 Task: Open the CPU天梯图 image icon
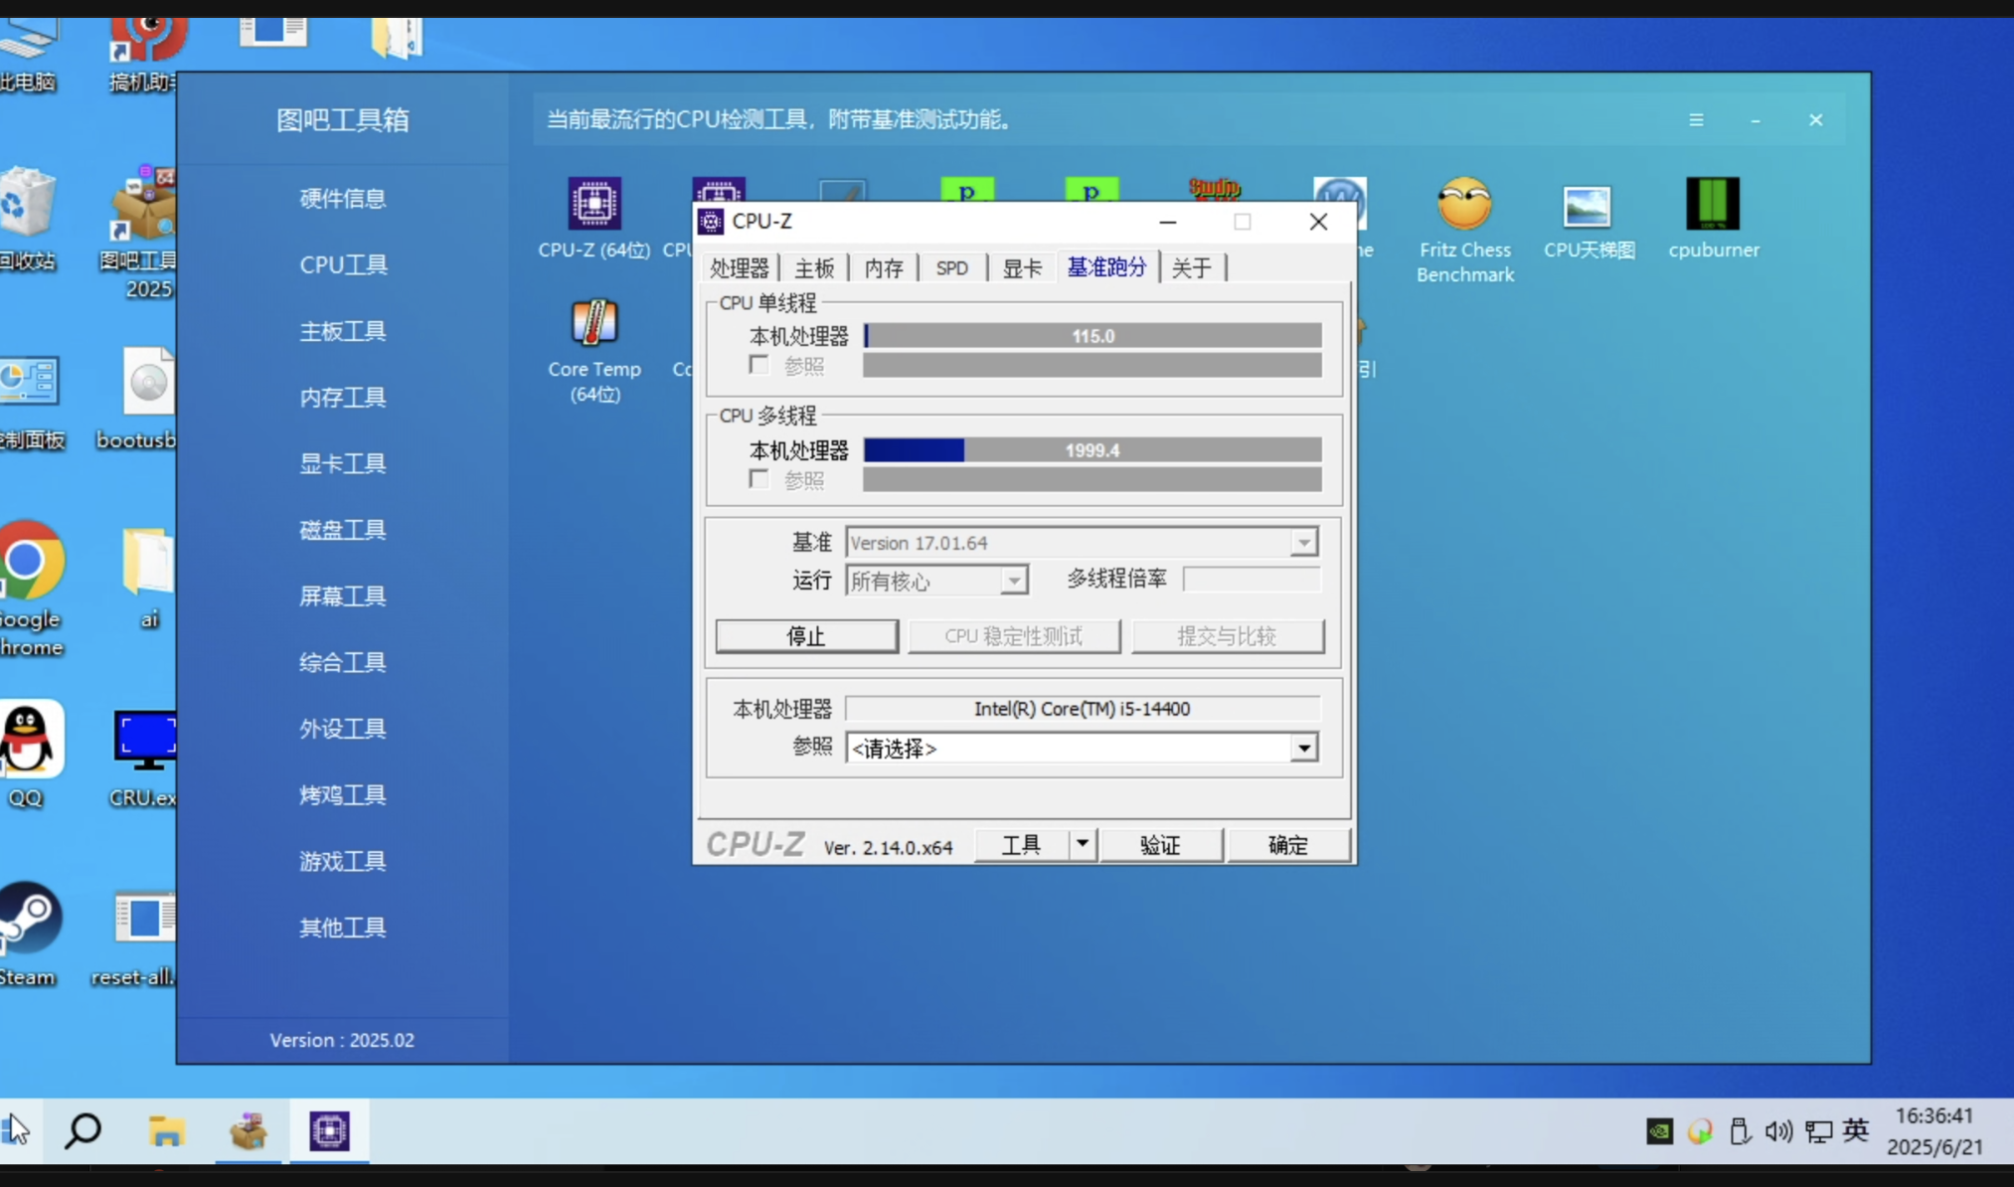[1588, 207]
